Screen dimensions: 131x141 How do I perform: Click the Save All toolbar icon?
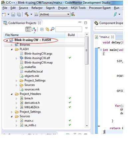tap(19, 15)
